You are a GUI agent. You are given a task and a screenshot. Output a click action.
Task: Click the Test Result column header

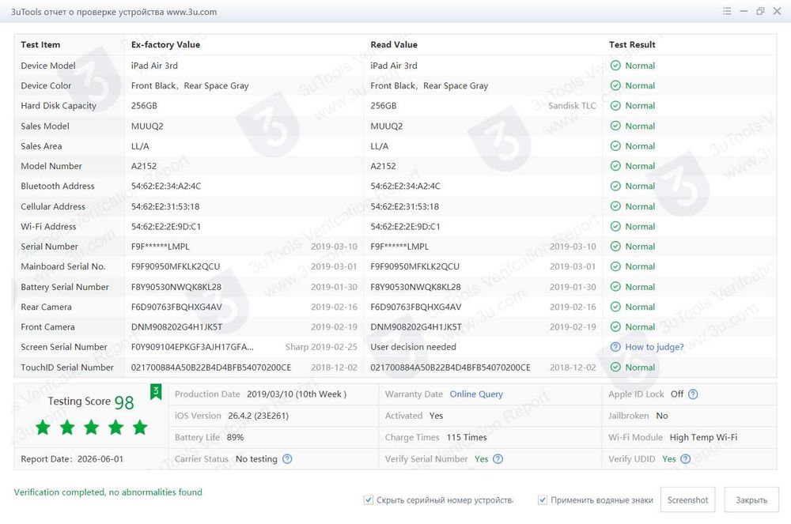click(x=632, y=45)
